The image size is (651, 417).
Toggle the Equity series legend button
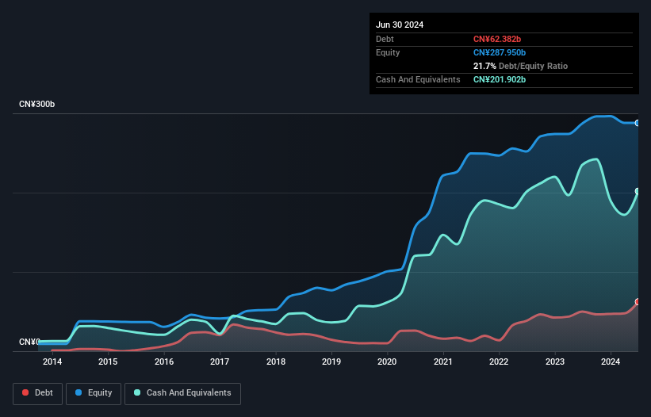pos(94,393)
